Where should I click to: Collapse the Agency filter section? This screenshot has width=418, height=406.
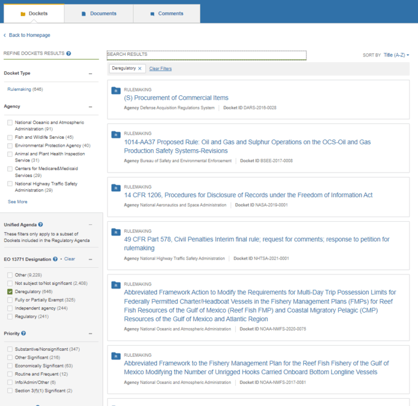(90, 107)
